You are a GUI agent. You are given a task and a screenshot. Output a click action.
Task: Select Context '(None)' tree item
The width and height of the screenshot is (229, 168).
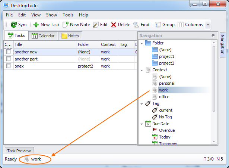coord(165,77)
